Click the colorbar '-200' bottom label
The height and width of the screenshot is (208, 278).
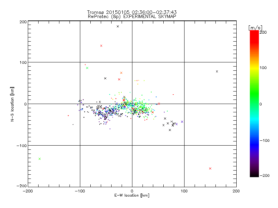(264, 175)
